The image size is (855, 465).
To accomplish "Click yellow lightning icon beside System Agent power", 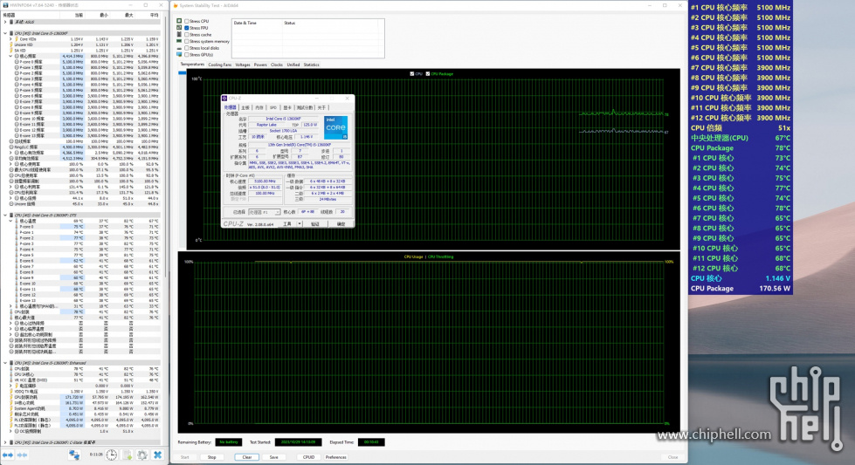I will pos(10,408).
